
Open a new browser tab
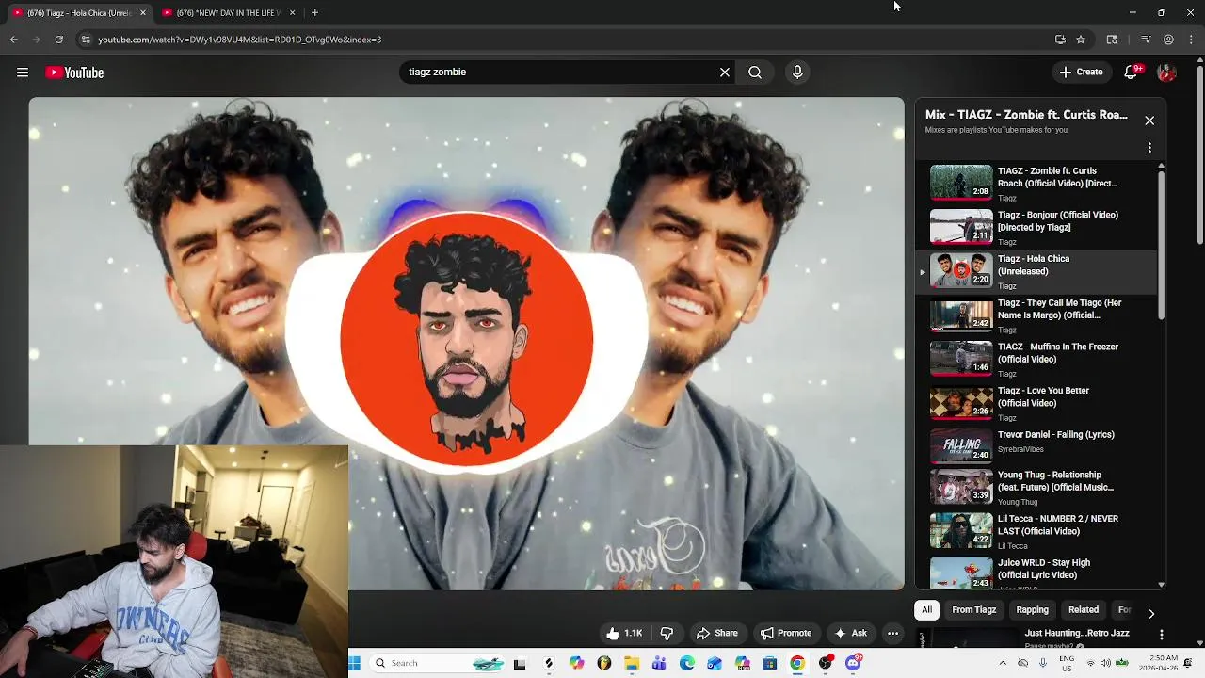(314, 12)
